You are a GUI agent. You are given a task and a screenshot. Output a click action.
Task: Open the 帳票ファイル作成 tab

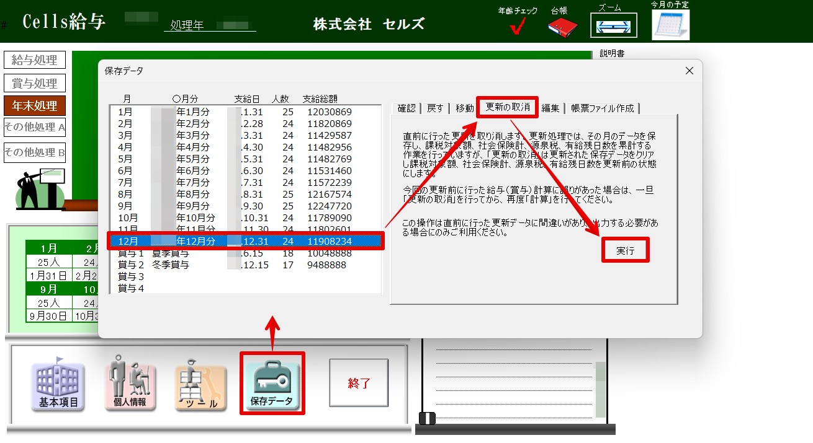(603, 108)
